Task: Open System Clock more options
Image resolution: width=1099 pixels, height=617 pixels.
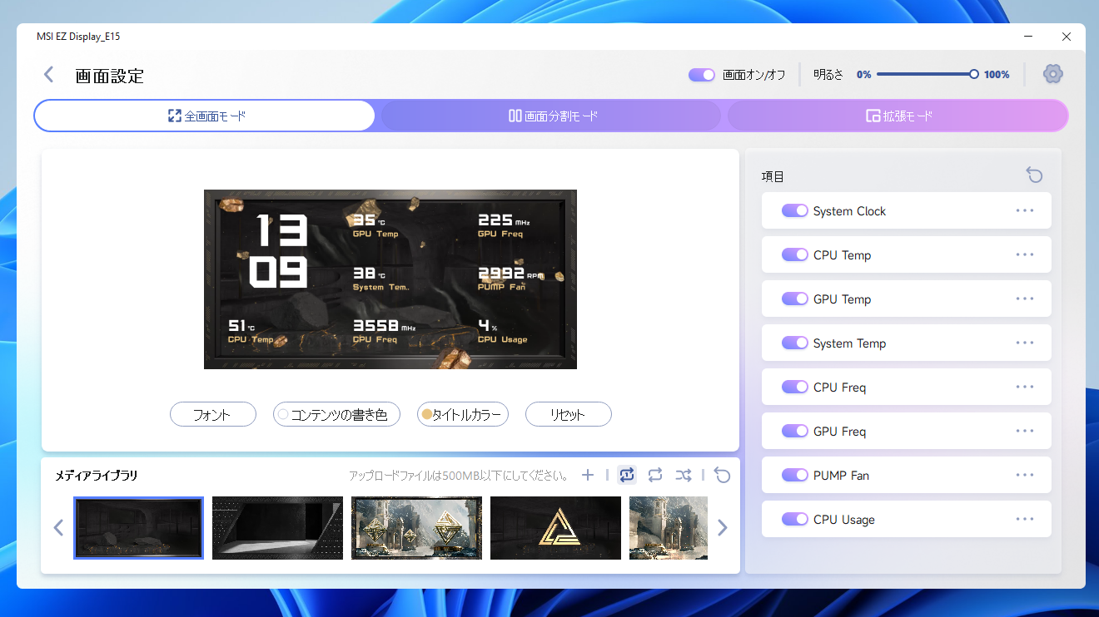Action: [x=1025, y=210]
